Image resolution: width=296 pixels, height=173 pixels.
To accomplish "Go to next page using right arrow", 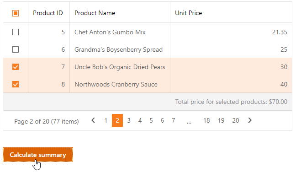I will [250, 120].
